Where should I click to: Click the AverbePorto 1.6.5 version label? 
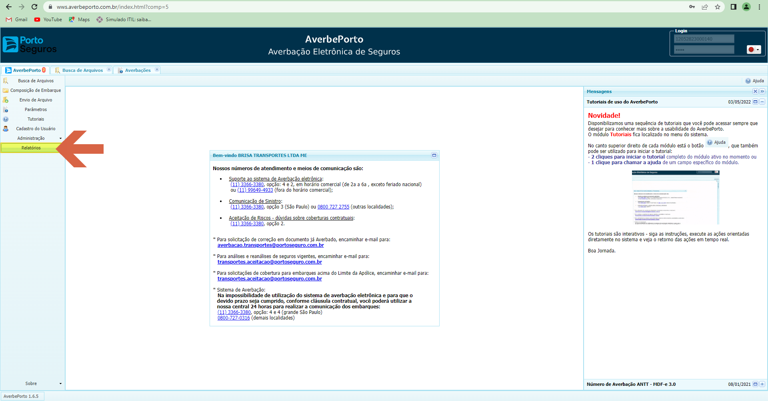click(21, 396)
